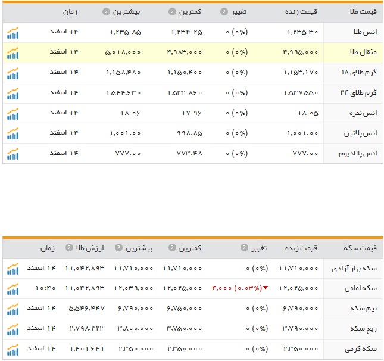Screen dimensions: 384x361
Task: Select highest value ۵,۰۱۸,۰۰۰ for مثقال طلا
Action: pyautogui.click(x=123, y=52)
